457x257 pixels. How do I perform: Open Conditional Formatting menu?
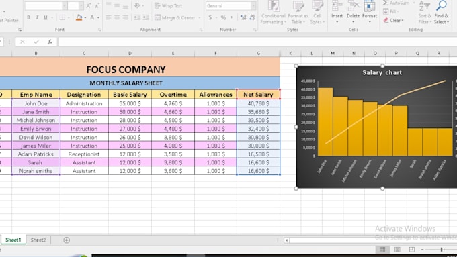(273, 12)
